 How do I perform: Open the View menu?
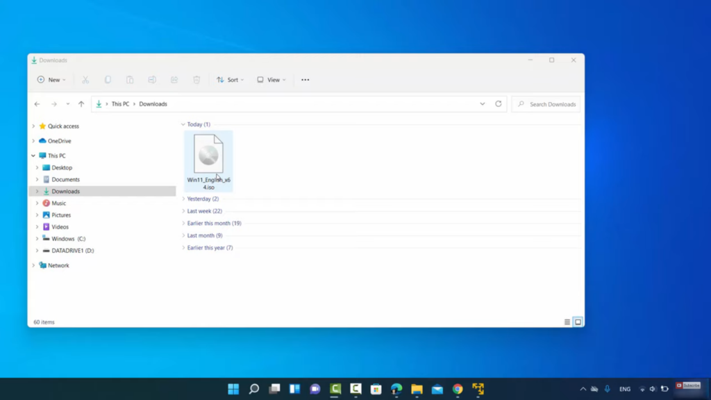pyautogui.click(x=271, y=80)
